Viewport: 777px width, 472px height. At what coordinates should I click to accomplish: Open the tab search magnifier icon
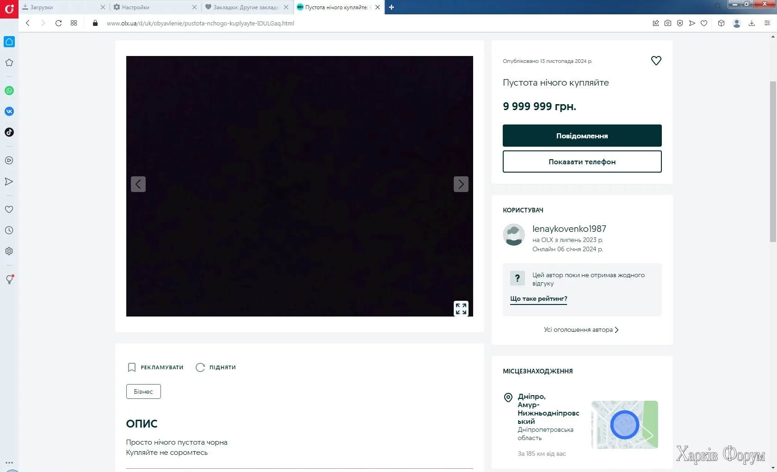718,6
